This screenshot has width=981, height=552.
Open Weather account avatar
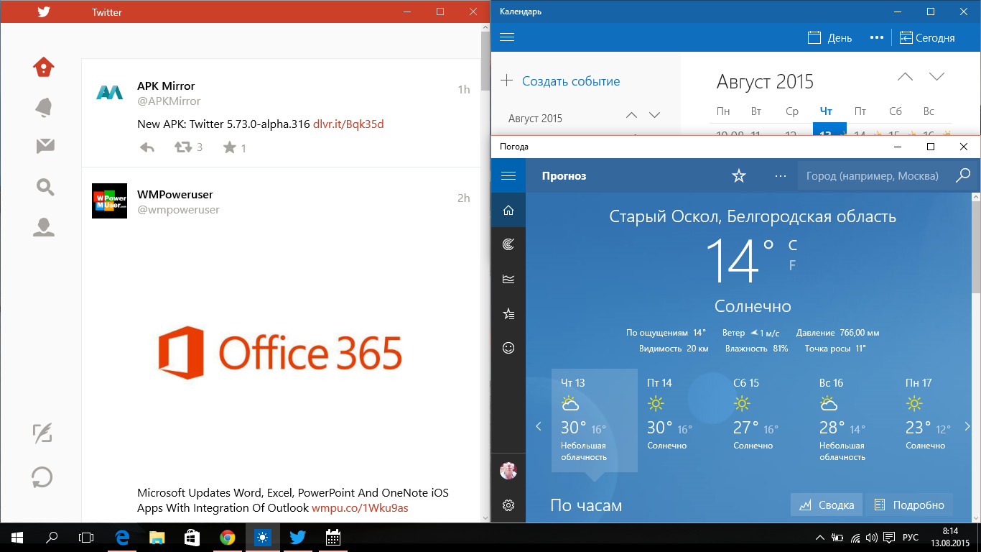tap(508, 471)
